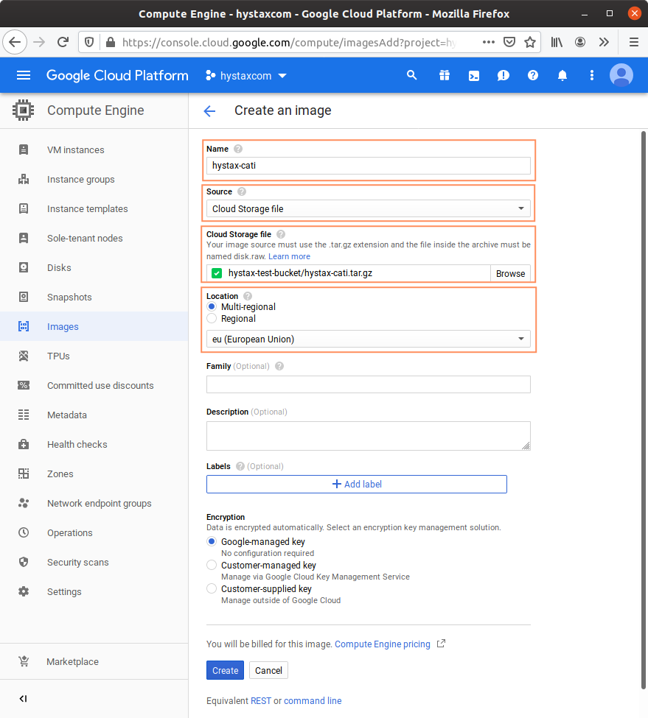
Task: Choose Customer-supplied key radio button
Action: pyautogui.click(x=212, y=589)
